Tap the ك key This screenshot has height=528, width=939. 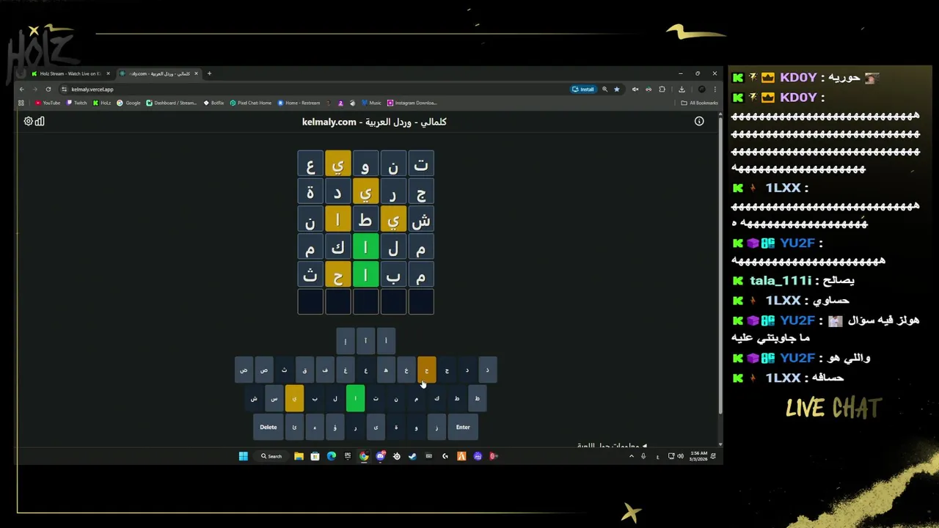(436, 398)
